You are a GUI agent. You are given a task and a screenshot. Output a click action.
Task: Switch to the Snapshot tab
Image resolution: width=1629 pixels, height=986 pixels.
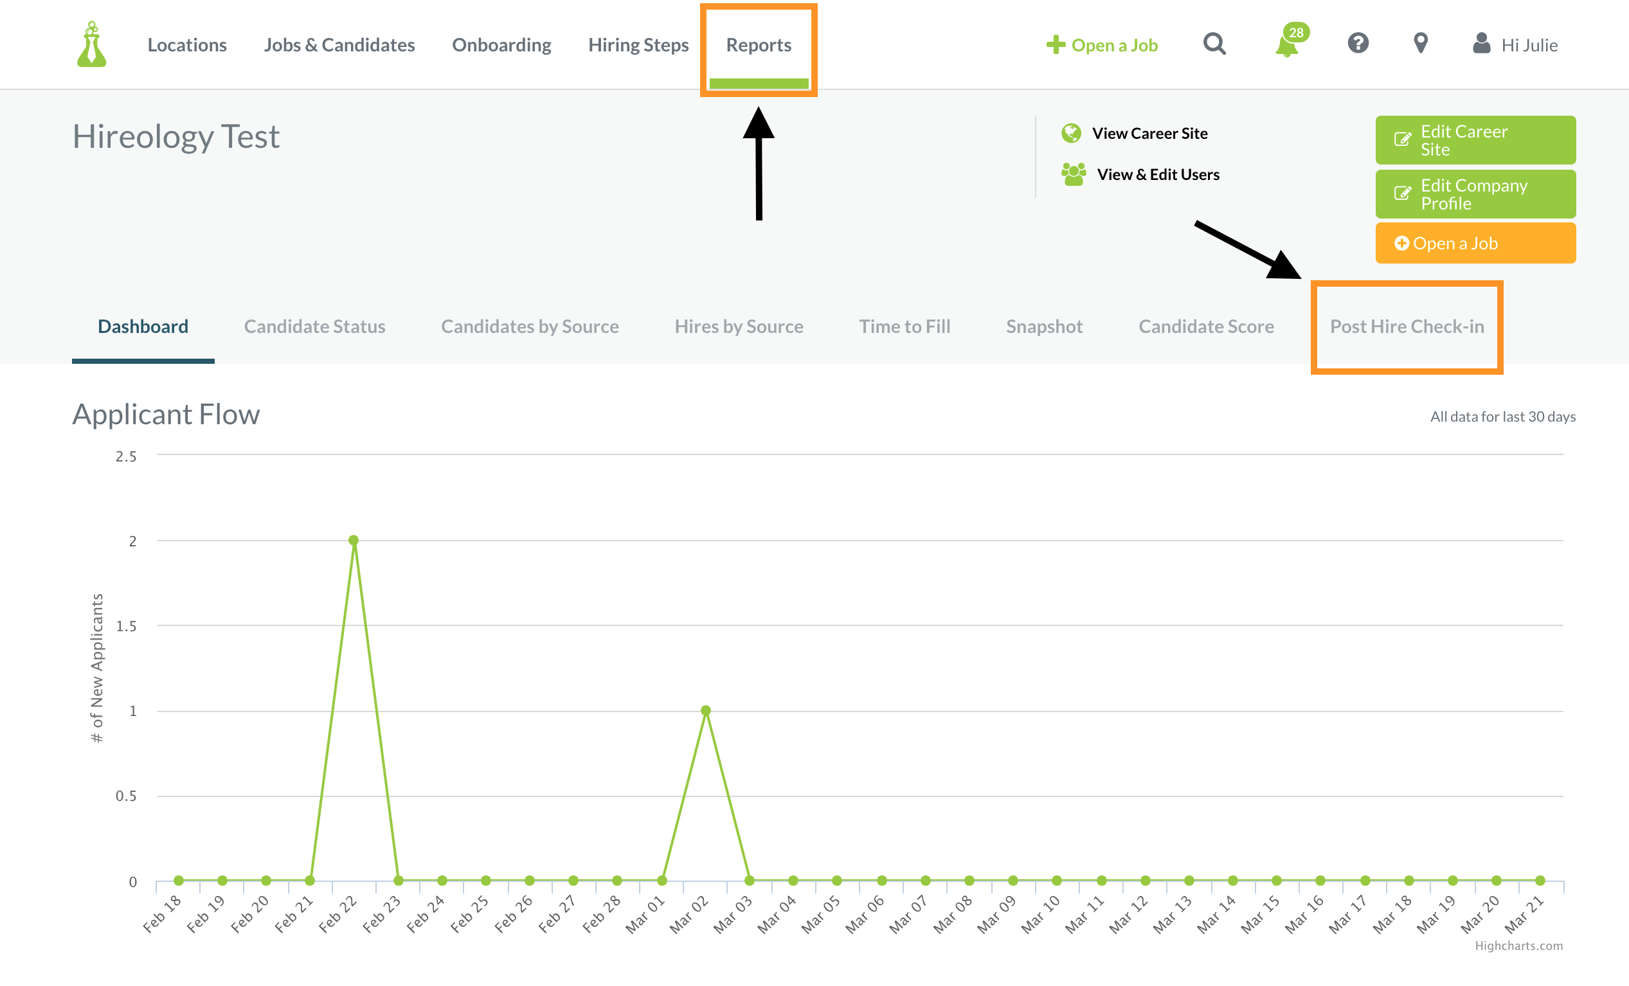tap(1044, 327)
